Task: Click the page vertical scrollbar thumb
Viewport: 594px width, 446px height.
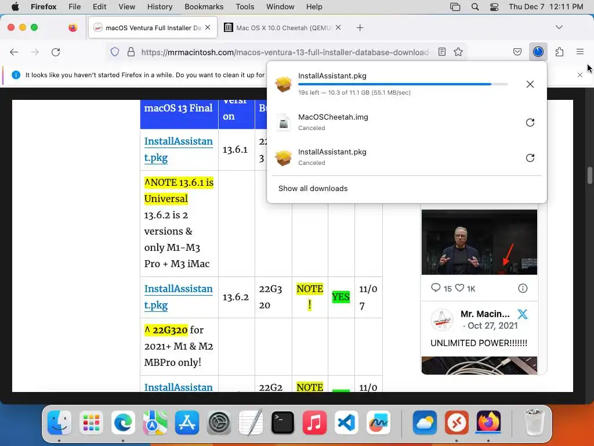Action: pyautogui.click(x=589, y=175)
